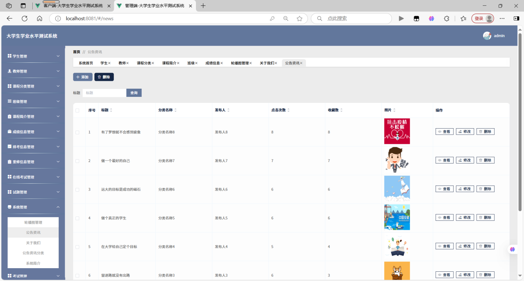The width and height of the screenshot is (524, 281).
Task: Click the floating brain icon at right edge
Action: 512,249
